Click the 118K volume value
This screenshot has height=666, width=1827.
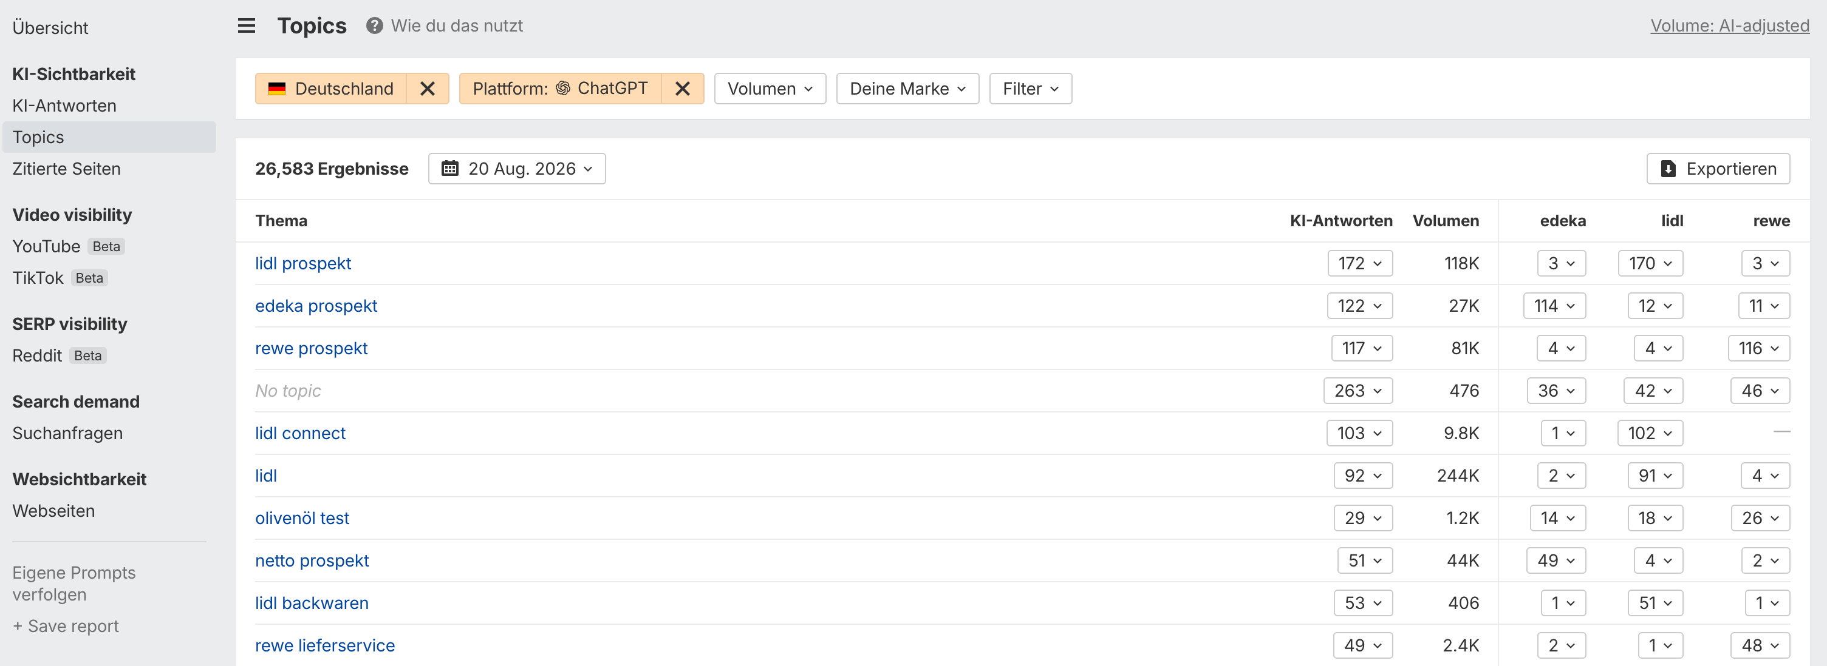(x=1461, y=264)
